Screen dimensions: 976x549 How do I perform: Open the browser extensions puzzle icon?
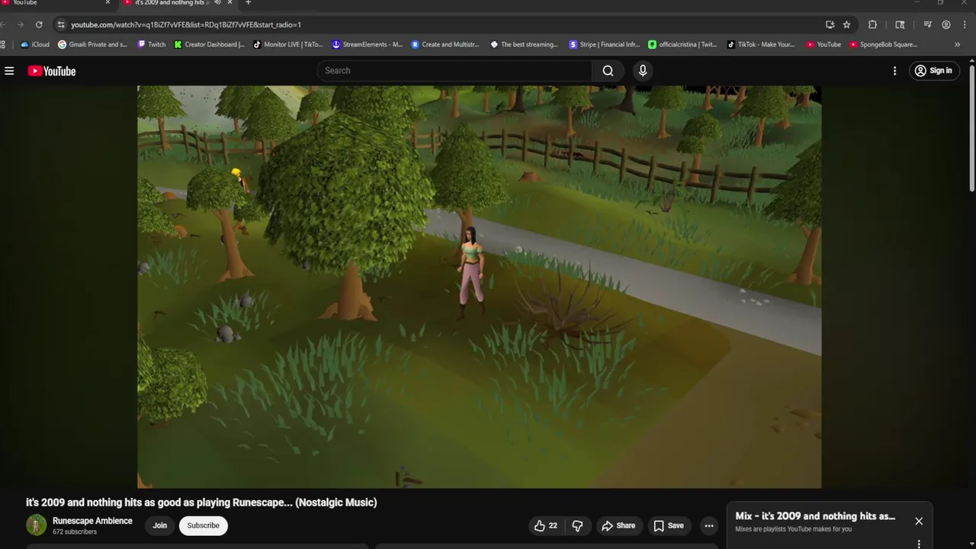click(x=872, y=24)
